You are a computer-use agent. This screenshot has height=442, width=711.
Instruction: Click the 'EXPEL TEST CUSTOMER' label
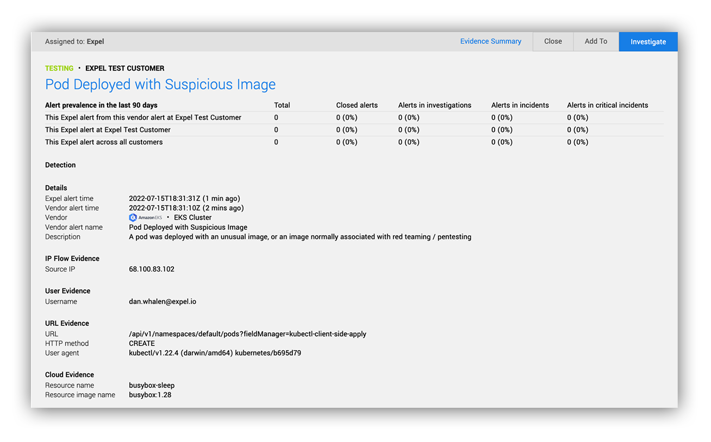coord(124,68)
